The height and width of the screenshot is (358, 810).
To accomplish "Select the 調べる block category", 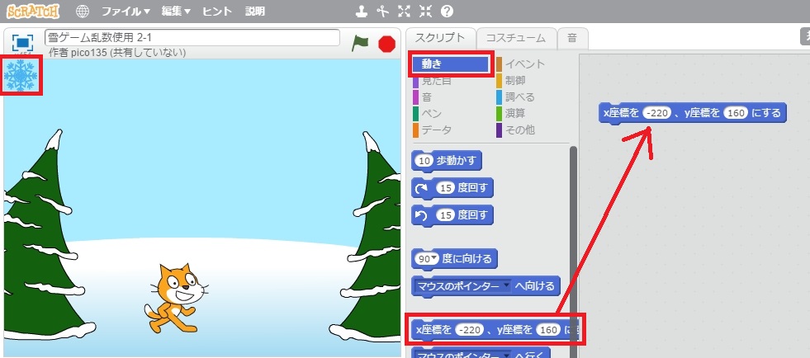I will click(515, 97).
